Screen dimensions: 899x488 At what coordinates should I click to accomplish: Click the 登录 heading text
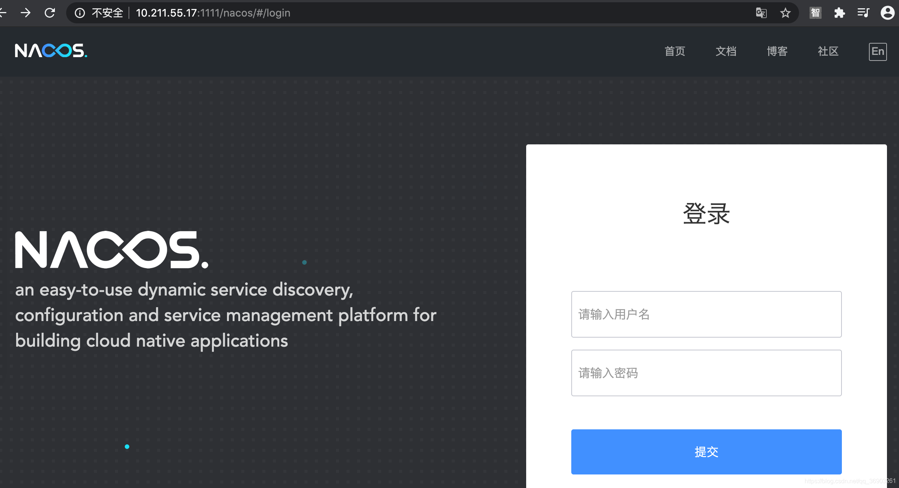707,214
